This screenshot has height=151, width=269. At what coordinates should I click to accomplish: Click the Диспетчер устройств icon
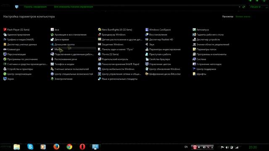(194, 39)
